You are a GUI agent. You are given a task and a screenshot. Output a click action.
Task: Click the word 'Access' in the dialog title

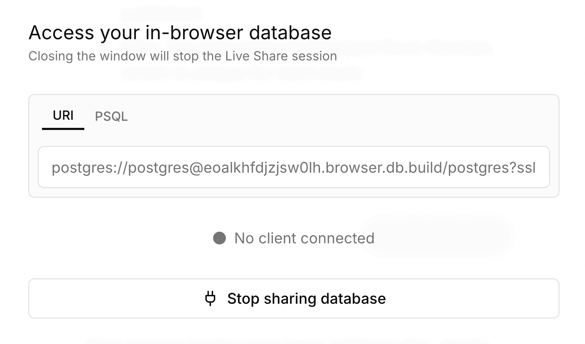(x=62, y=32)
